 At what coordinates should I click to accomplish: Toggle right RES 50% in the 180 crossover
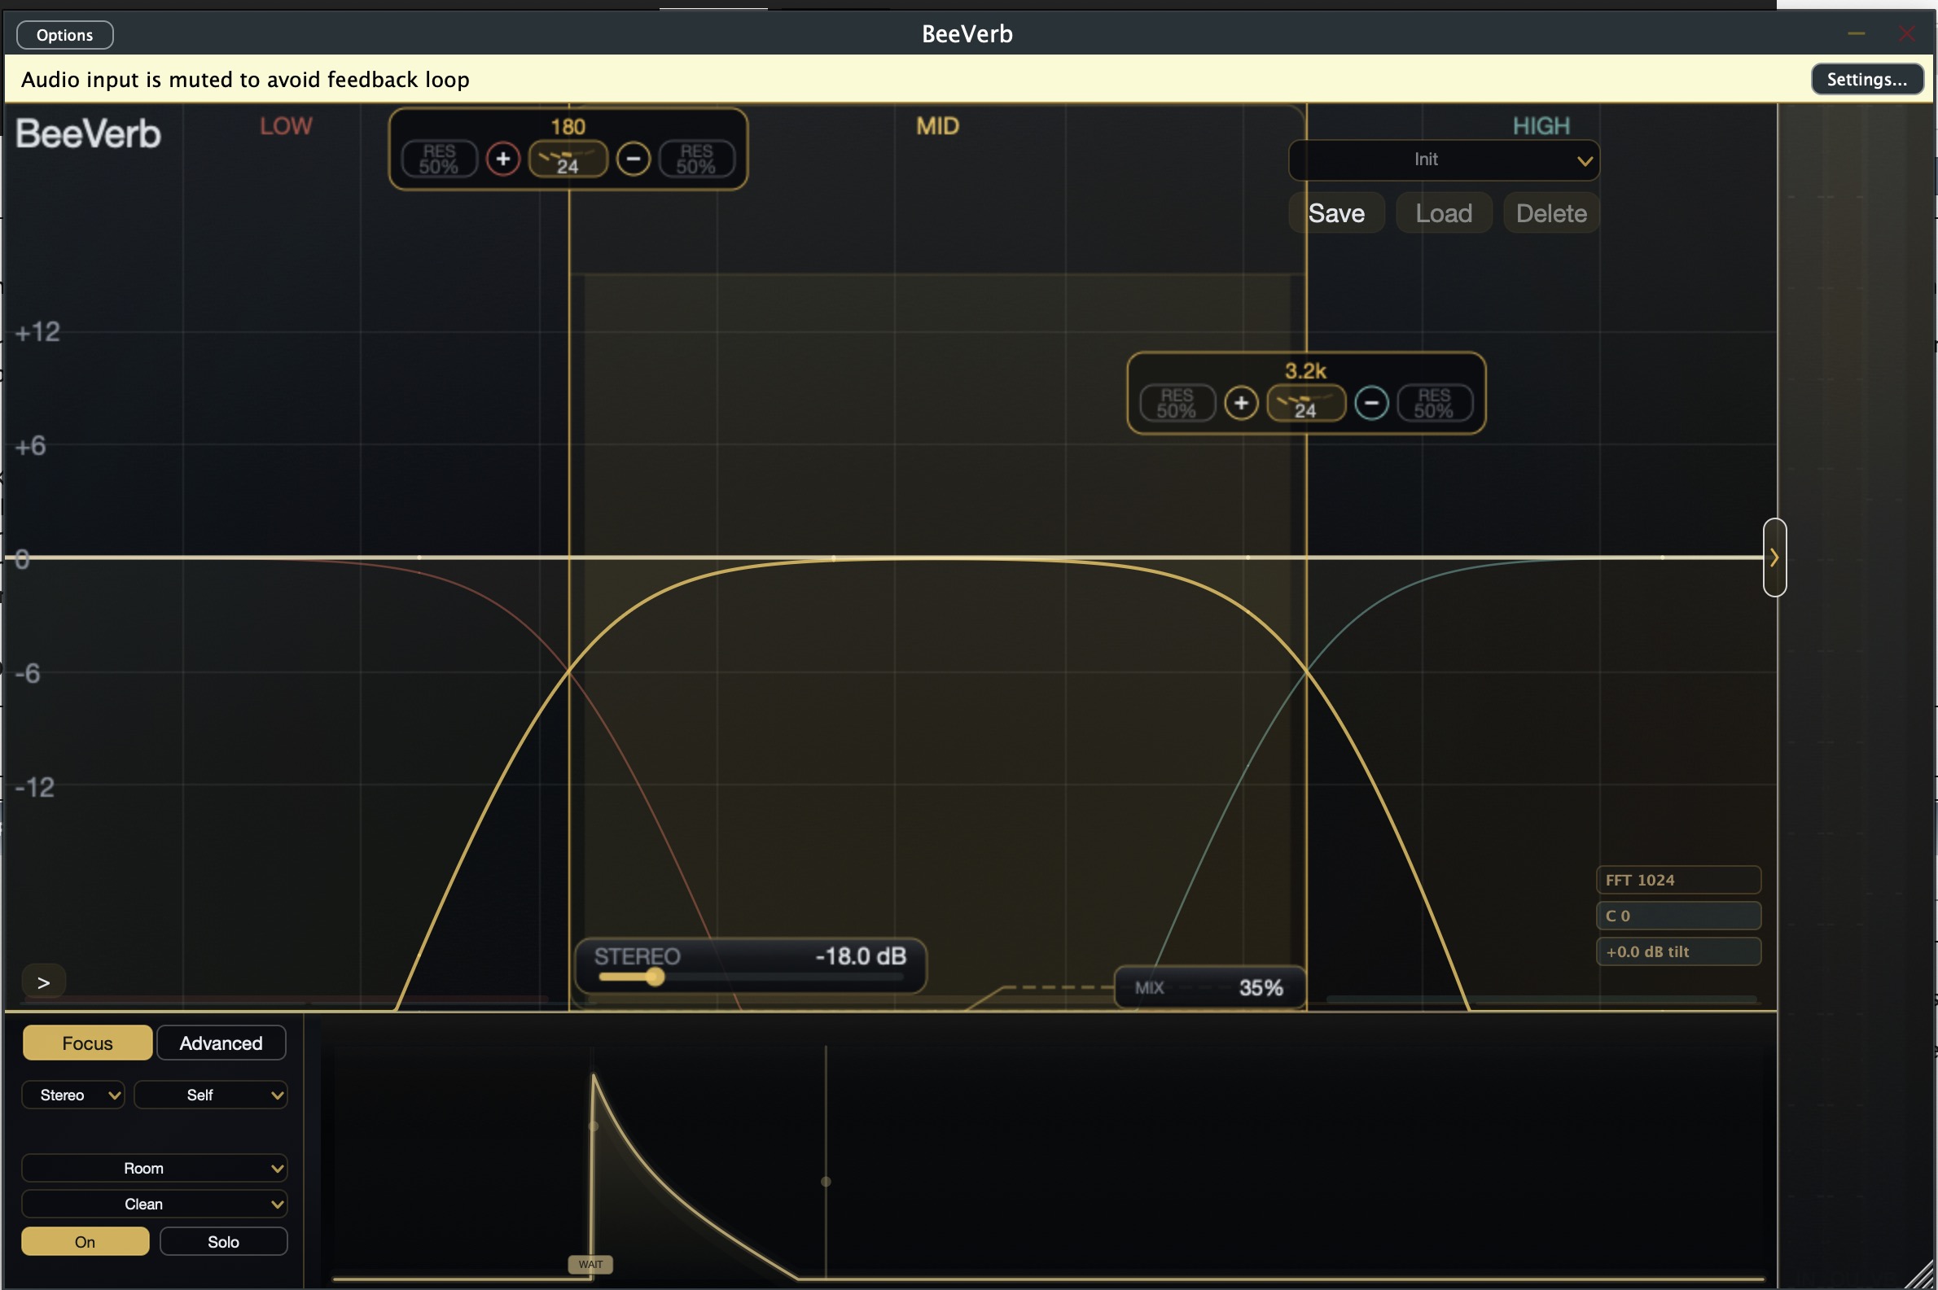[696, 159]
